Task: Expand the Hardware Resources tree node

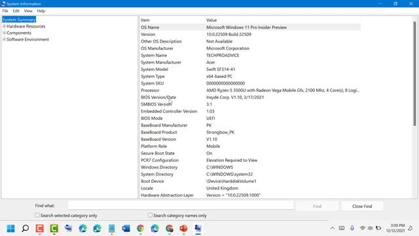Action: [x=5, y=26]
